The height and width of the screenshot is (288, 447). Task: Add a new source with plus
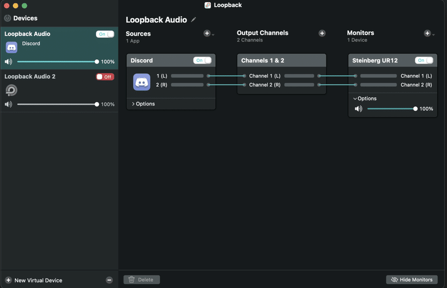[x=207, y=33]
